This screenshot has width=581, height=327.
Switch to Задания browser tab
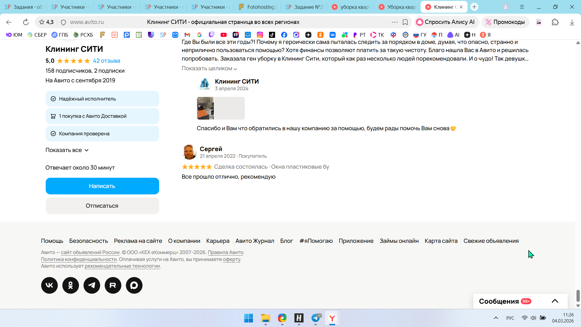[x=24, y=7]
